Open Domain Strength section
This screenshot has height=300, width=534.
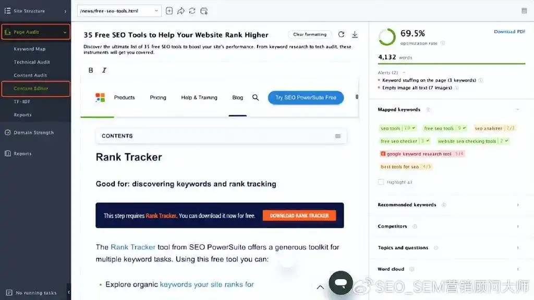(x=29, y=133)
